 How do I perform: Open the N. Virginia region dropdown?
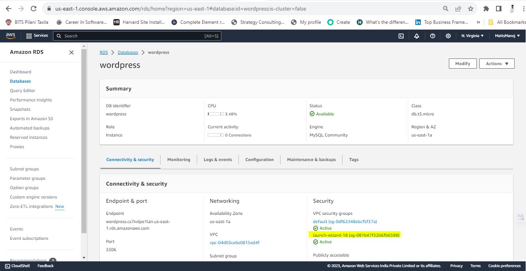coord(472,36)
